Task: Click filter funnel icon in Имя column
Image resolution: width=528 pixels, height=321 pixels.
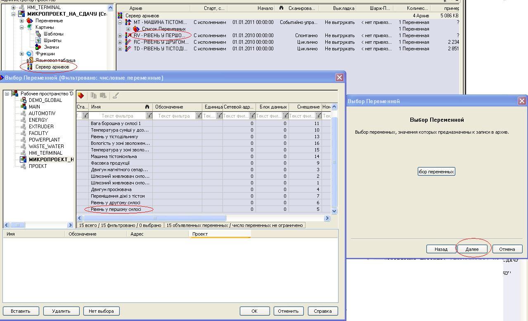Action: (x=149, y=116)
